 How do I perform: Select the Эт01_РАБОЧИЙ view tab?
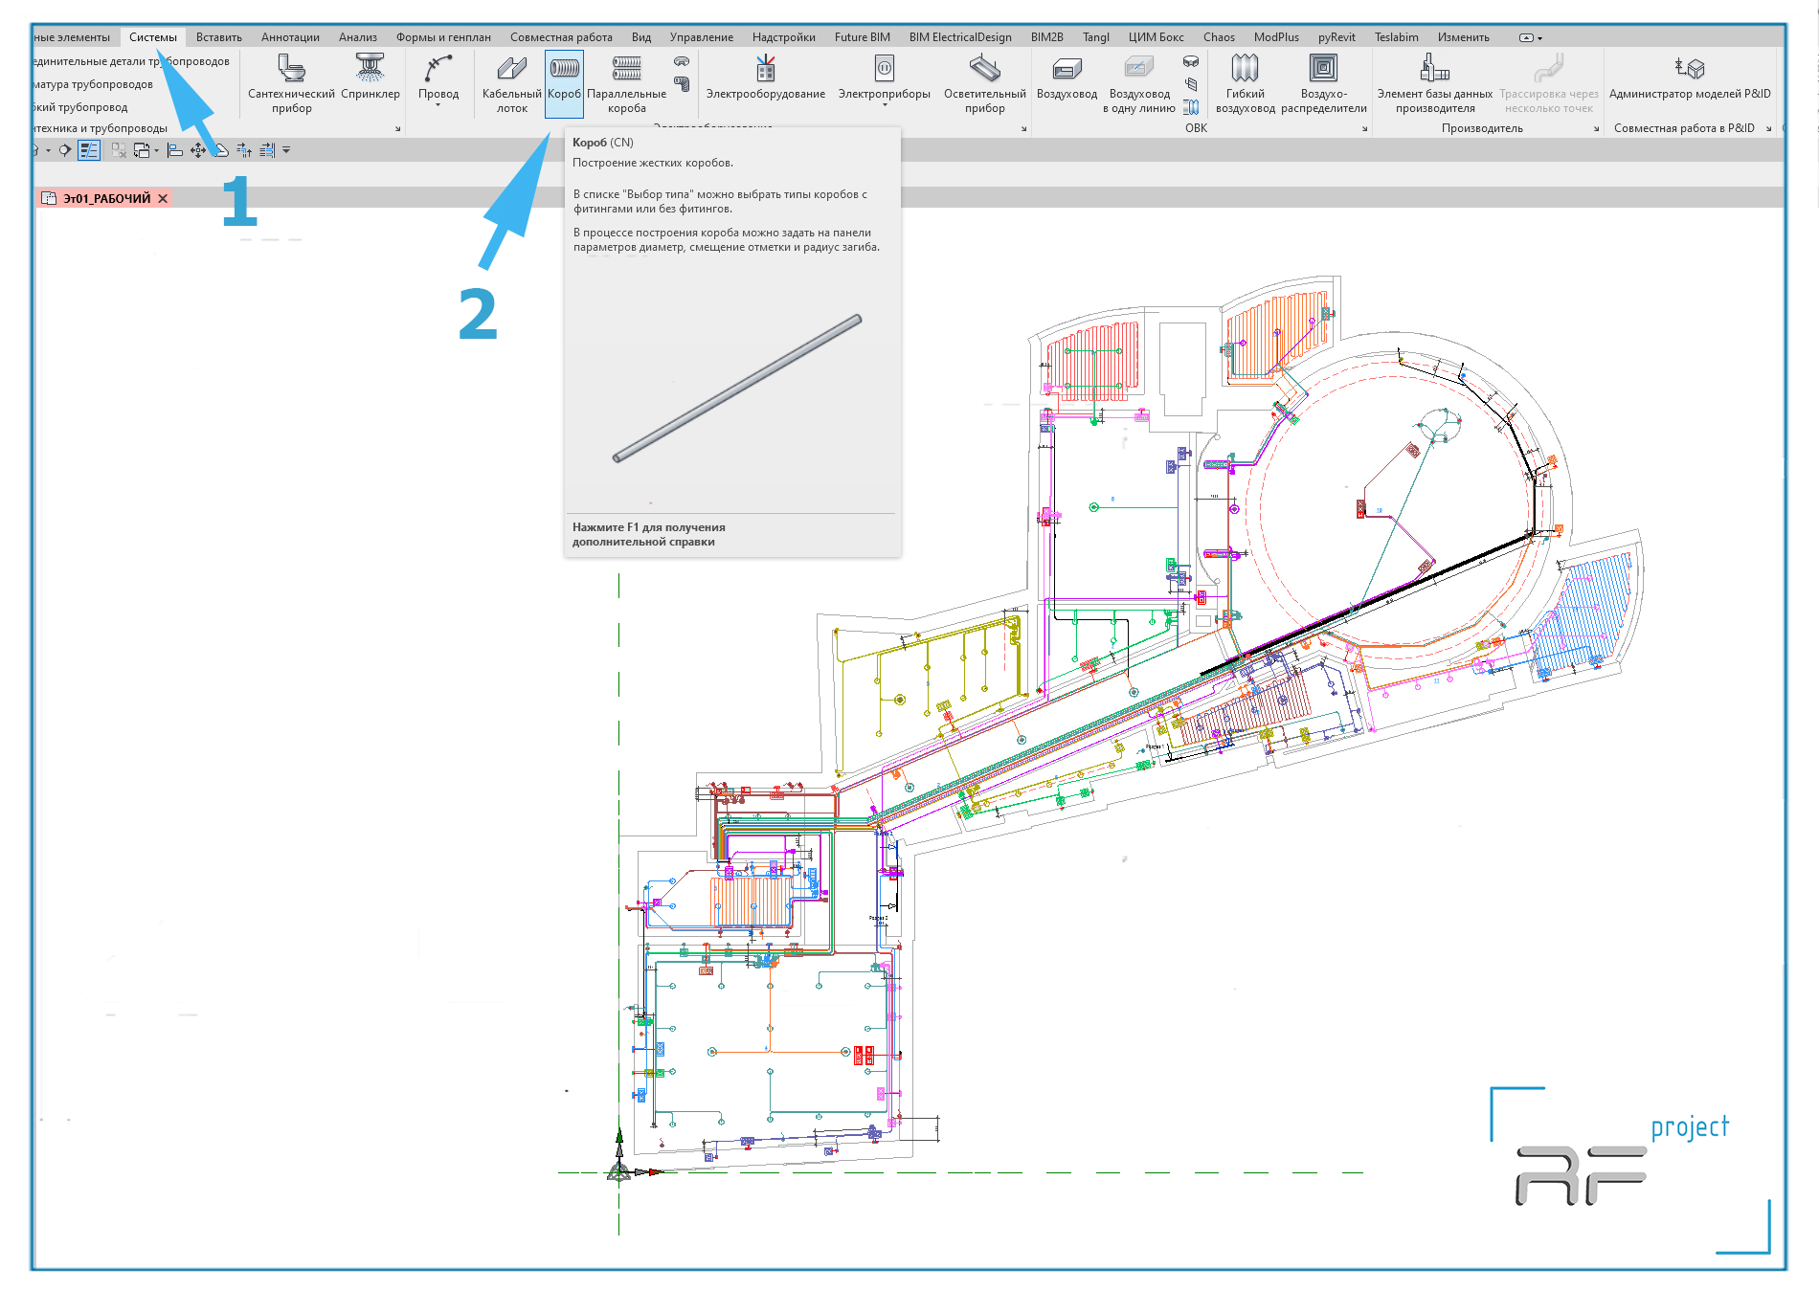105,198
